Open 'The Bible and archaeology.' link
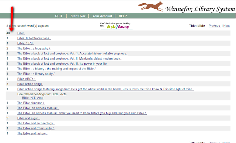 click(x=36, y=124)
